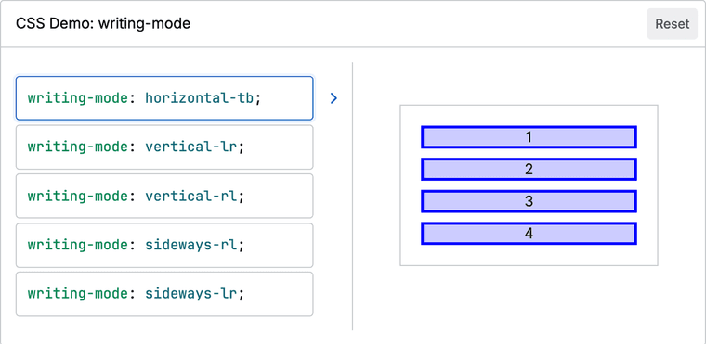
Task: Click the blue box labeled 4
Action: [x=529, y=234]
